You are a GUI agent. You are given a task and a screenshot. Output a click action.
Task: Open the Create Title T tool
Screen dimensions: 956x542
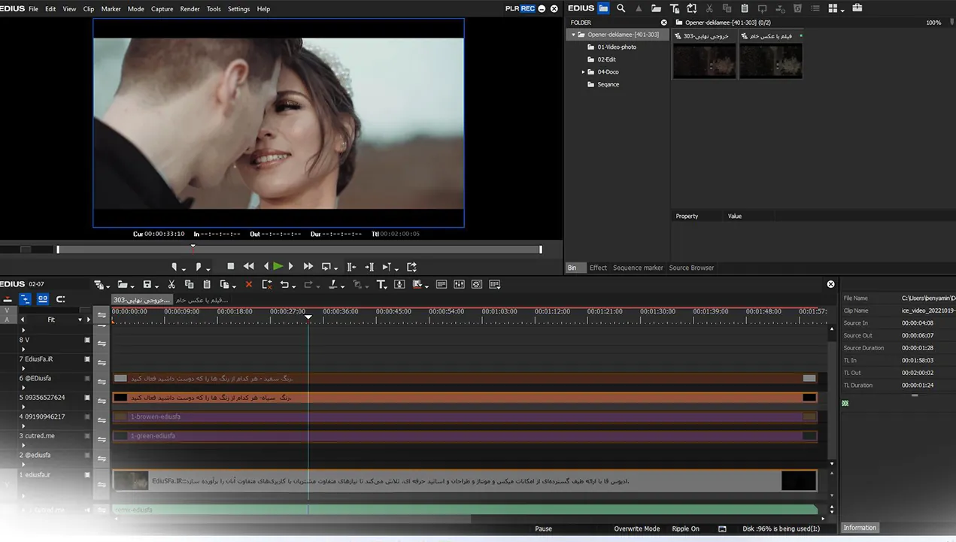[381, 284]
